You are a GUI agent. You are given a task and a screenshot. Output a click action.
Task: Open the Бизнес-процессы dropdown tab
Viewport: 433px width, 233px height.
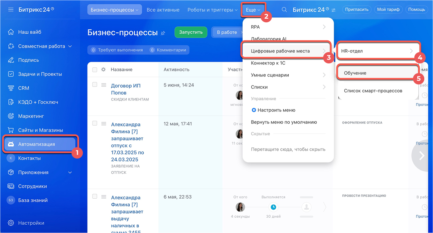point(115,10)
